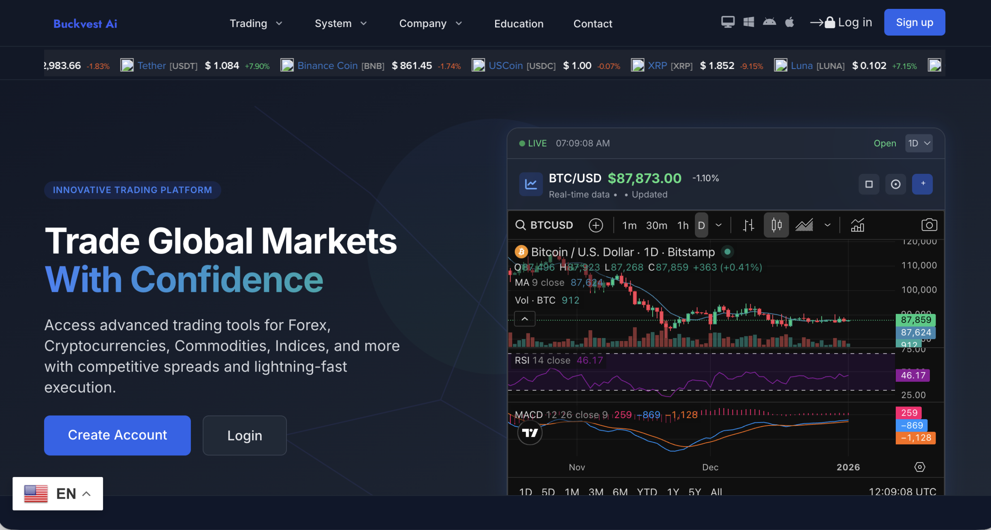This screenshot has height=530, width=991.
Task: Expand the chart style dropdown arrow
Action: [x=828, y=225]
